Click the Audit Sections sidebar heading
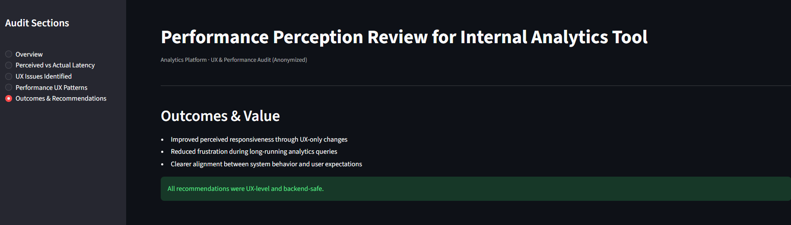This screenshot has width=791, height=225. click(37, 23)
